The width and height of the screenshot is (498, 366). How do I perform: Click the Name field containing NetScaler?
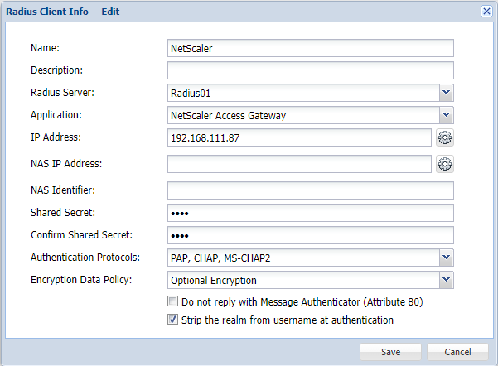[x=310, y=48]
